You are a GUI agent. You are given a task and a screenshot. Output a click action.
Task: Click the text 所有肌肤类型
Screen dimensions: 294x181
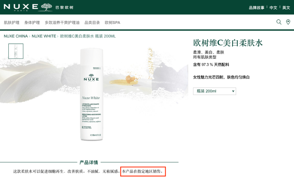click(204, 57)
